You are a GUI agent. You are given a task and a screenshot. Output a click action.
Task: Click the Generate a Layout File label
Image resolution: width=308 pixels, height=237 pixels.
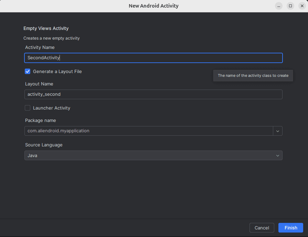coord(57,72)
